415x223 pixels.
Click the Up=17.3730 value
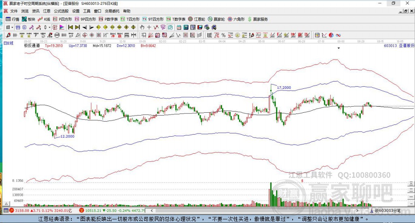(x=78, y=45)
